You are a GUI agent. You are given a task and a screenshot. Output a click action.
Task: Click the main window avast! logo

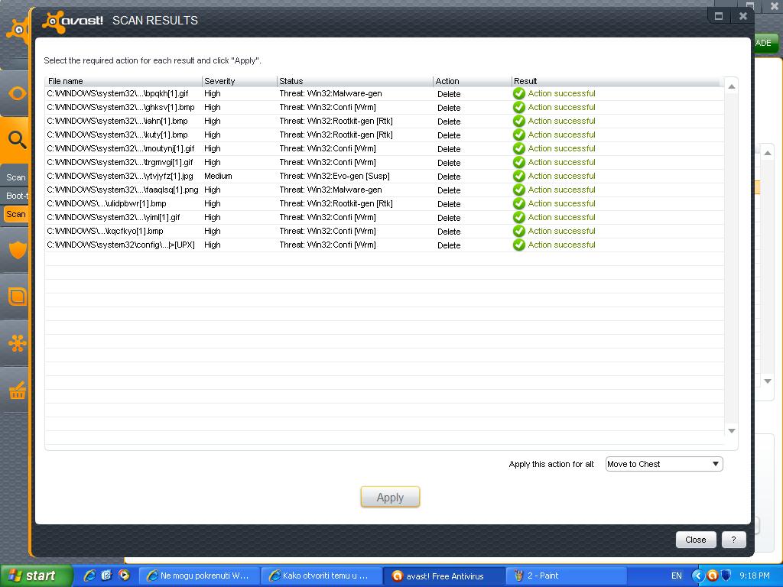pyautogui.click(x=18, y=30)
